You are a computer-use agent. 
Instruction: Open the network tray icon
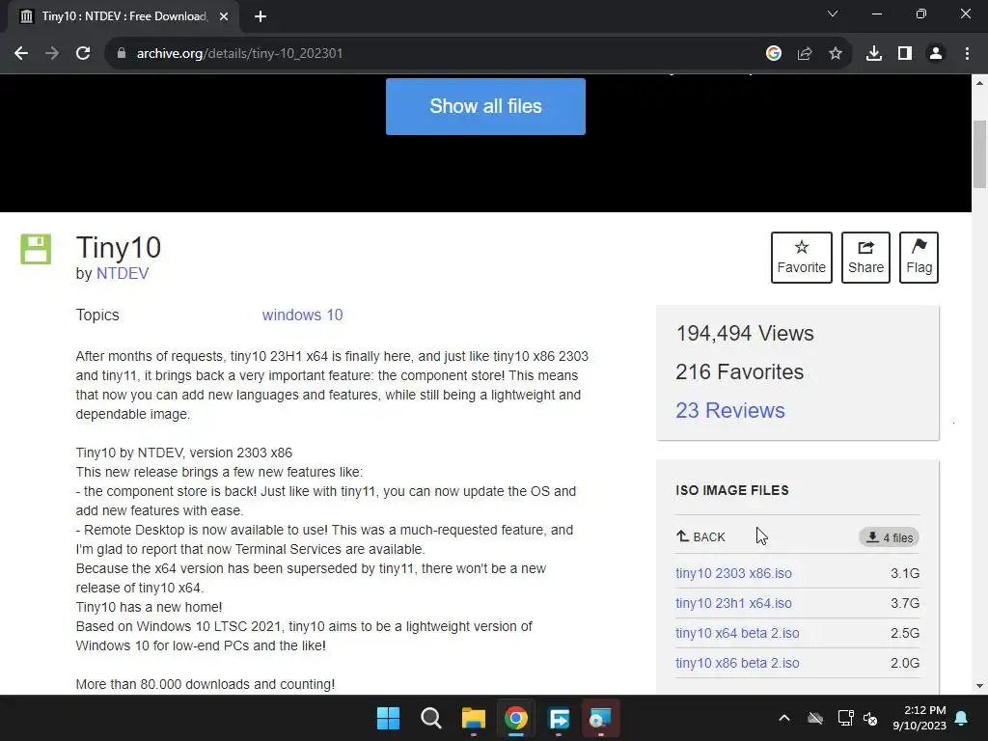point(845,718)
